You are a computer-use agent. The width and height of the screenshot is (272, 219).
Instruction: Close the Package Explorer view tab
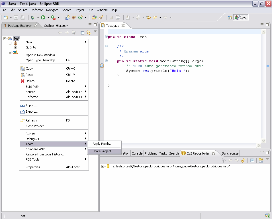point(36,25)
